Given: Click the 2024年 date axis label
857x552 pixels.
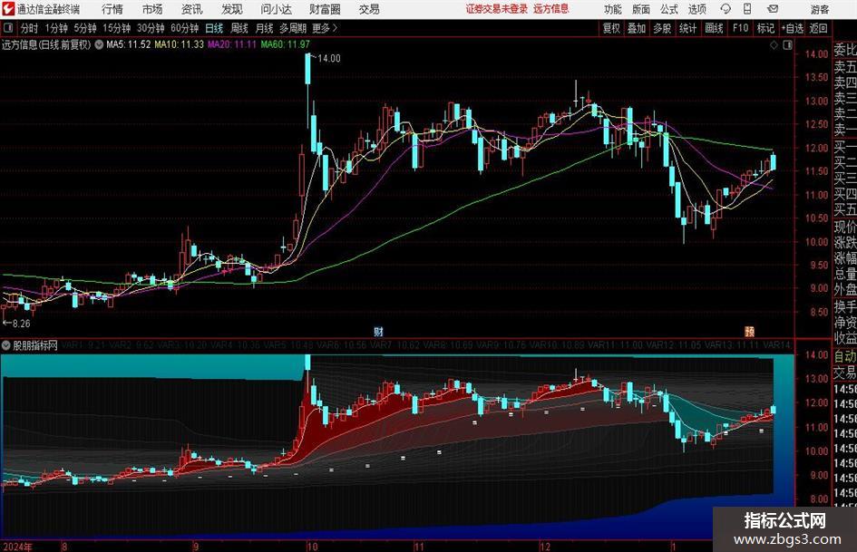Looking at the screenshot, I should (x=18, y=547).
